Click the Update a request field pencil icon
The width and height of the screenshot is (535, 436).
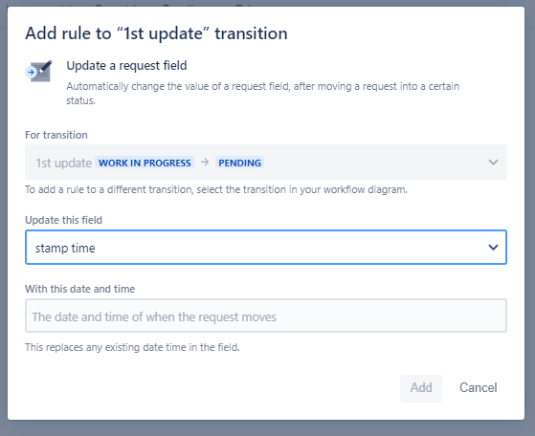coord(42,71)
